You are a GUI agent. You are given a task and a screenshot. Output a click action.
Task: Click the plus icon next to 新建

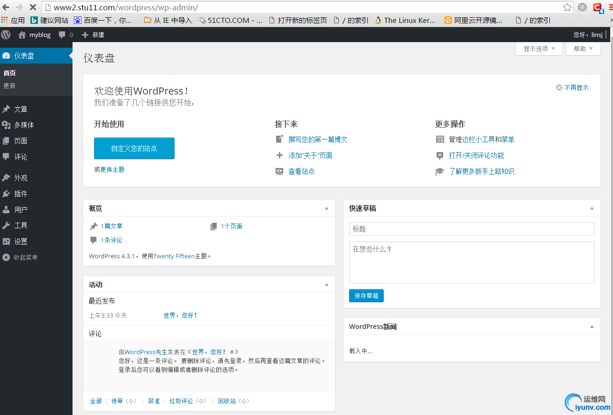coord(85,35)
